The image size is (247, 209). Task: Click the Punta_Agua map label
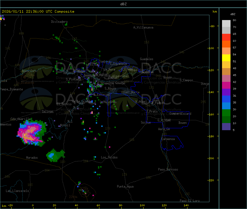pyautogui.click(x=125, y=186)
